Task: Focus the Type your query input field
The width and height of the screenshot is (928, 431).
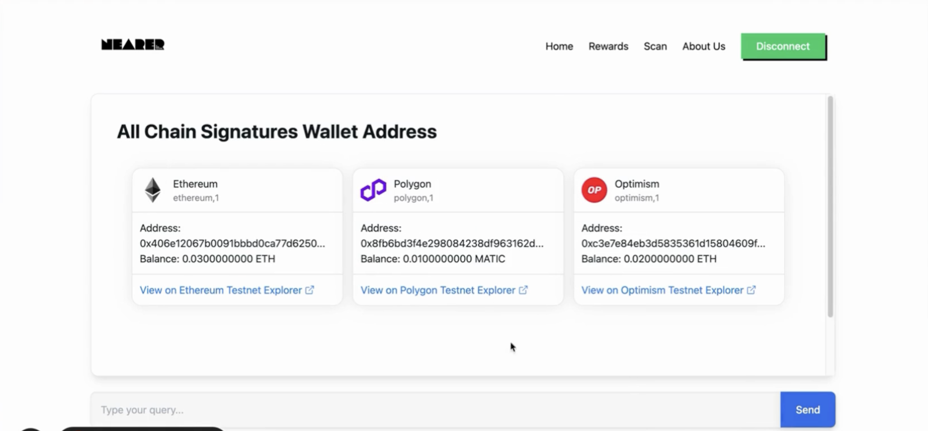Action: click(x=435, y=410)
